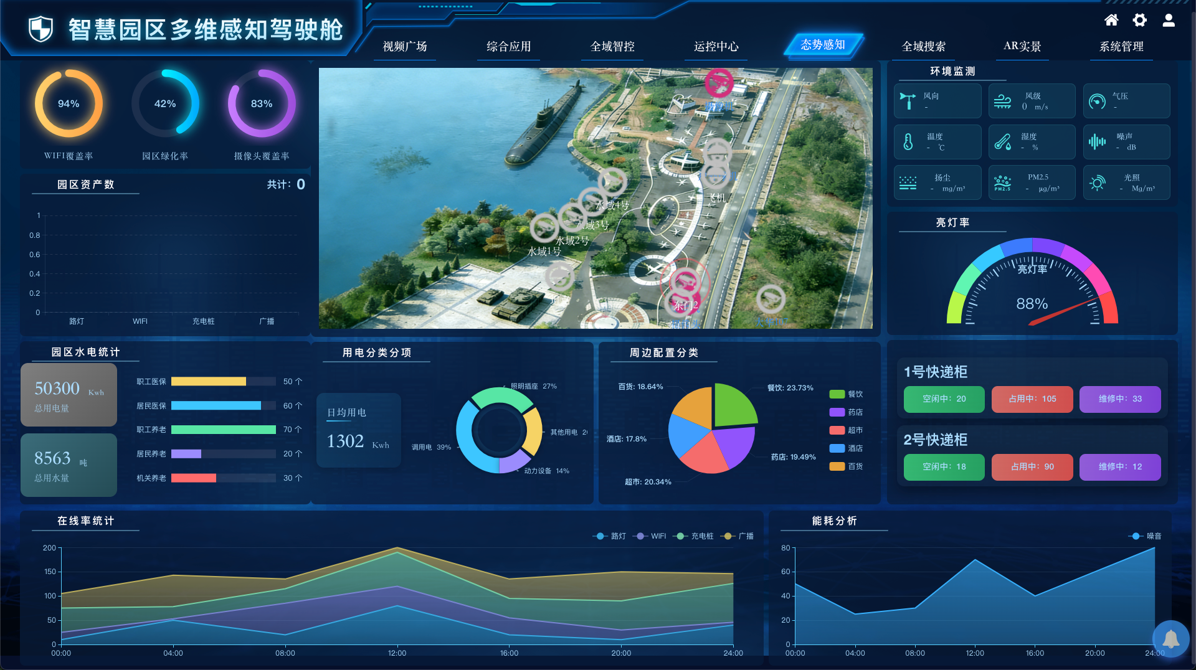Click 维修中: 12 for locker 2

coord(1120,467)
